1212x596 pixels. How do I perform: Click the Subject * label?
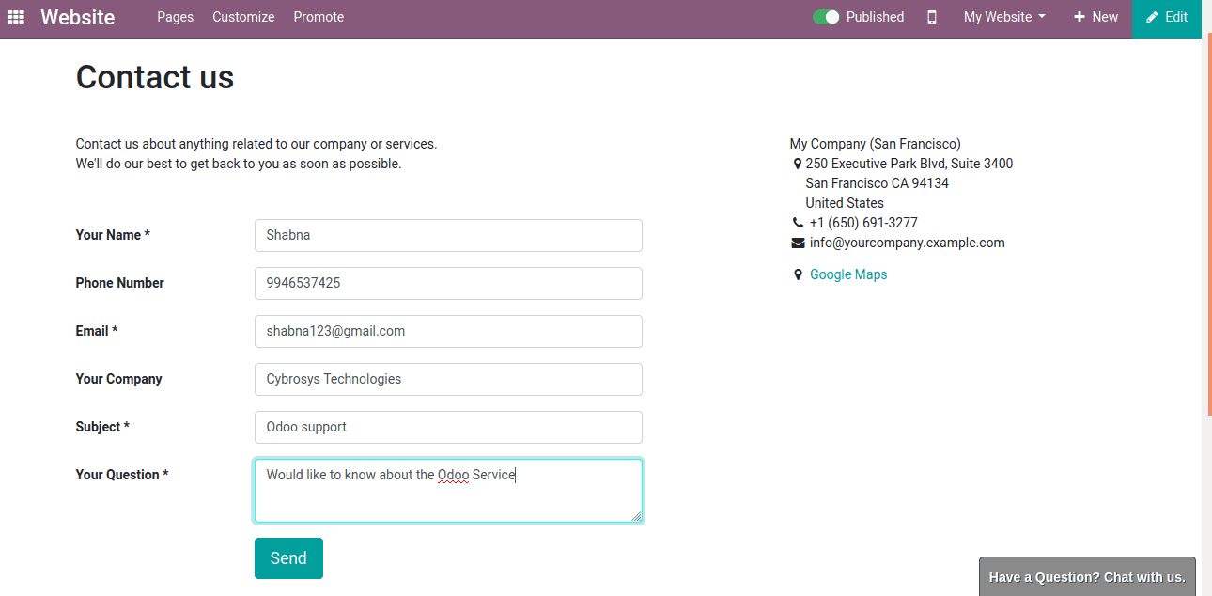click(x=102, y=427)
